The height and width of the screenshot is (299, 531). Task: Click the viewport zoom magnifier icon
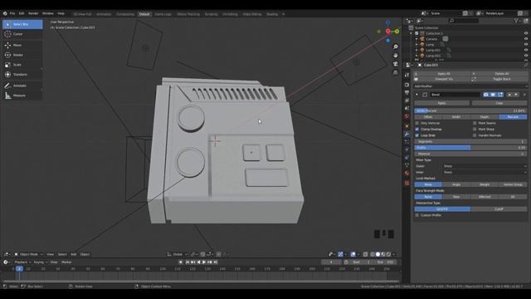coord(395,47)
